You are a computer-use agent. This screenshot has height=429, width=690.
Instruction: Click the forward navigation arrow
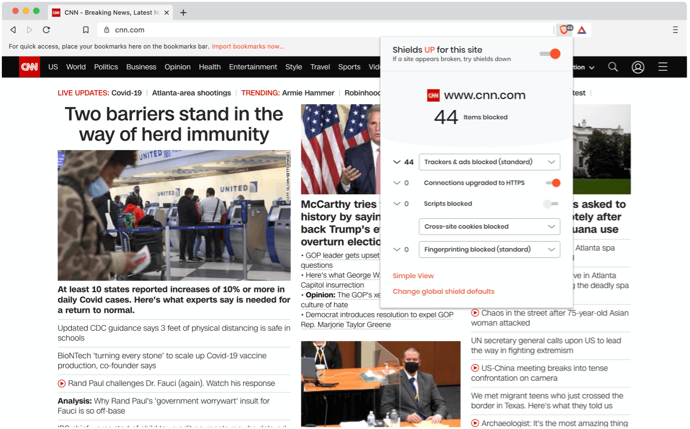click(30, 30)
